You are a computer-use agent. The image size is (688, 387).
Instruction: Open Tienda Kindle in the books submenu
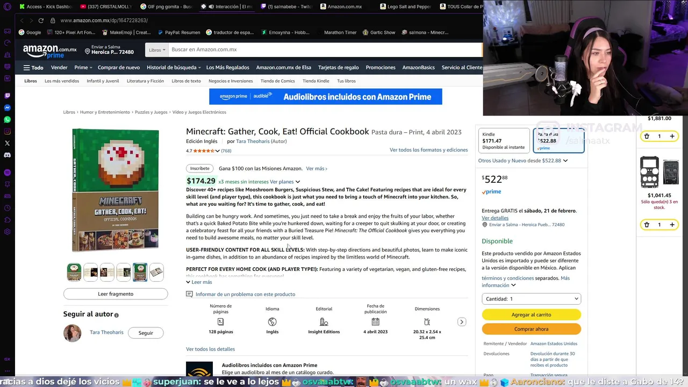(x=316, y=81)
